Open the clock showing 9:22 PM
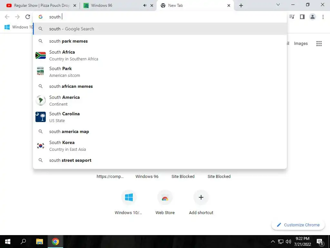 pyautogui.click(x=302, y=242)
